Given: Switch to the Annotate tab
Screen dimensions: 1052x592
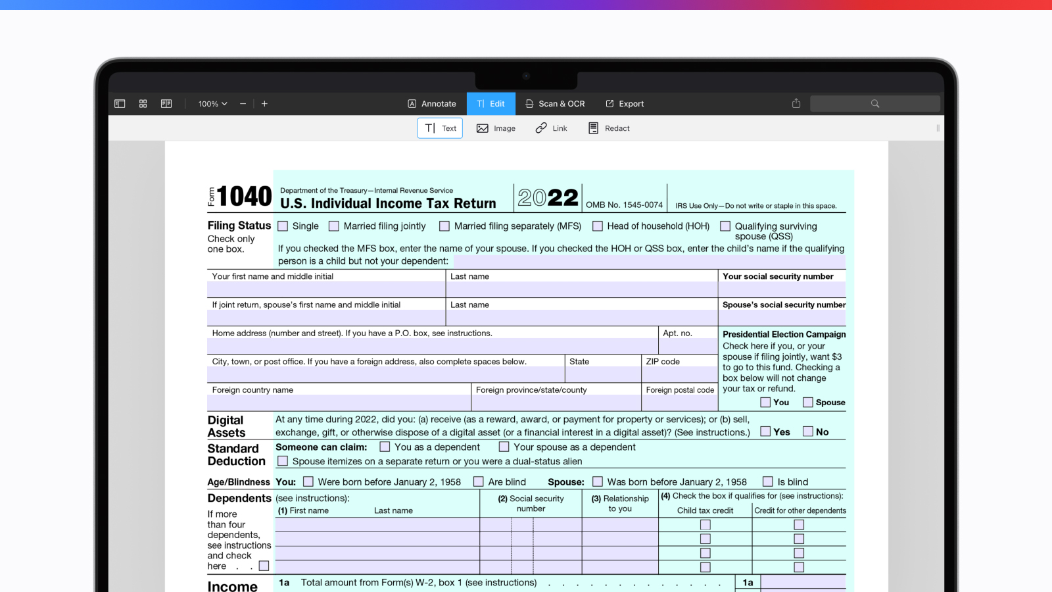Looking at the screenshot, I should 431,103.
